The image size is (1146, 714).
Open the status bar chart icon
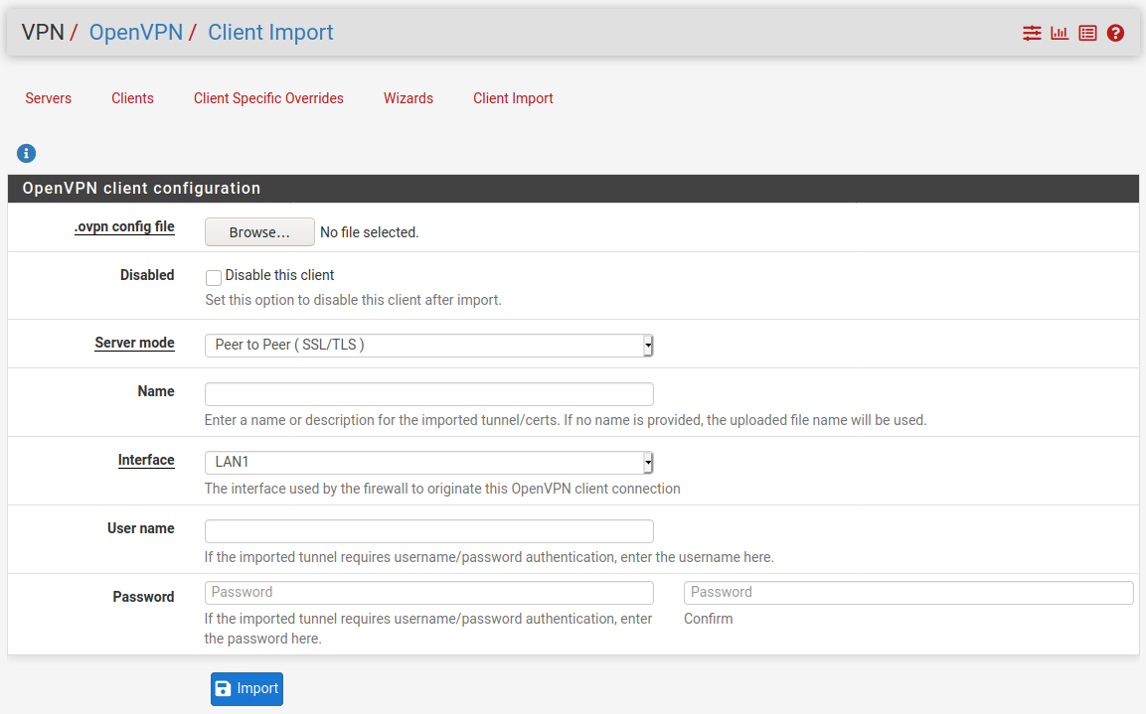tap(1060, 33)
